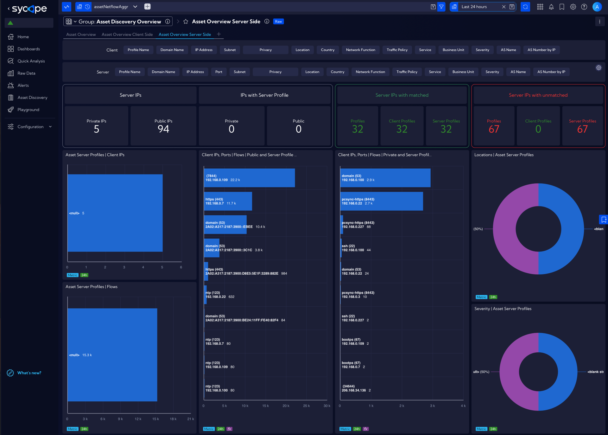Star the Asset Overview Server Side dashboard
The height and width of the screenshot is (435, 608).
click(186, 22)
